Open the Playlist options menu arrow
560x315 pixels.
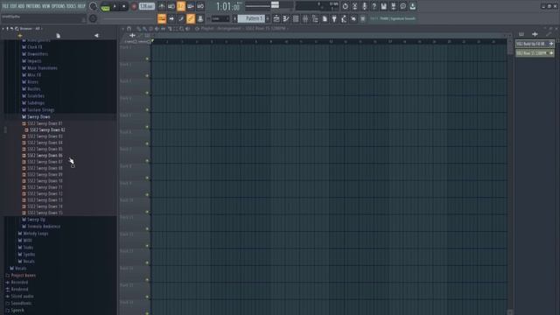coord(122,29)
